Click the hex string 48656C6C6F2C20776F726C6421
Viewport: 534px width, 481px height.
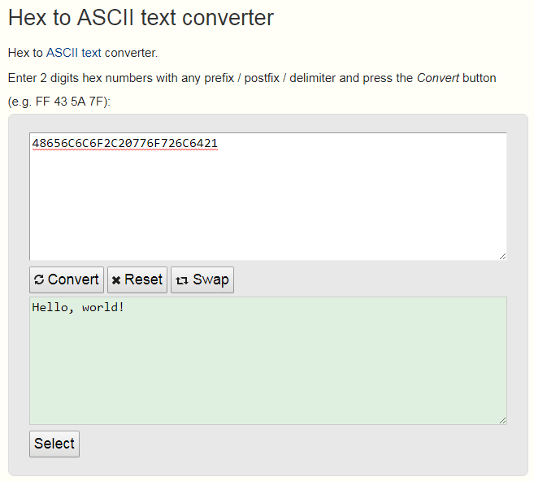(124, 144)
